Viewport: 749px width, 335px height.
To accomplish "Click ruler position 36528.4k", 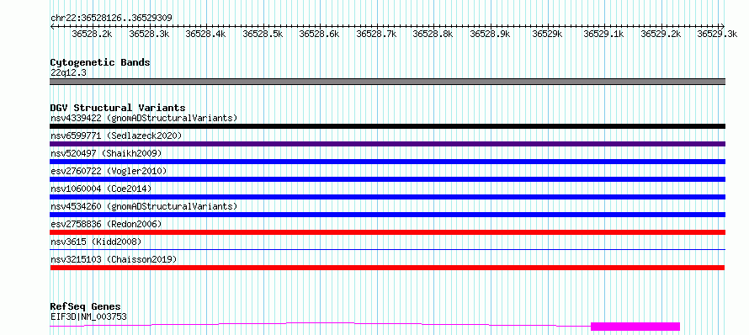I will click(x=205, y=34).
